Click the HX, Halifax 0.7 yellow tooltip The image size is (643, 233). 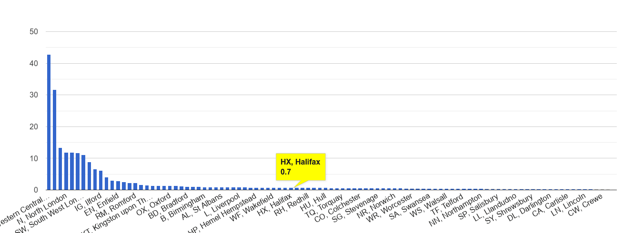click(301, 167)
